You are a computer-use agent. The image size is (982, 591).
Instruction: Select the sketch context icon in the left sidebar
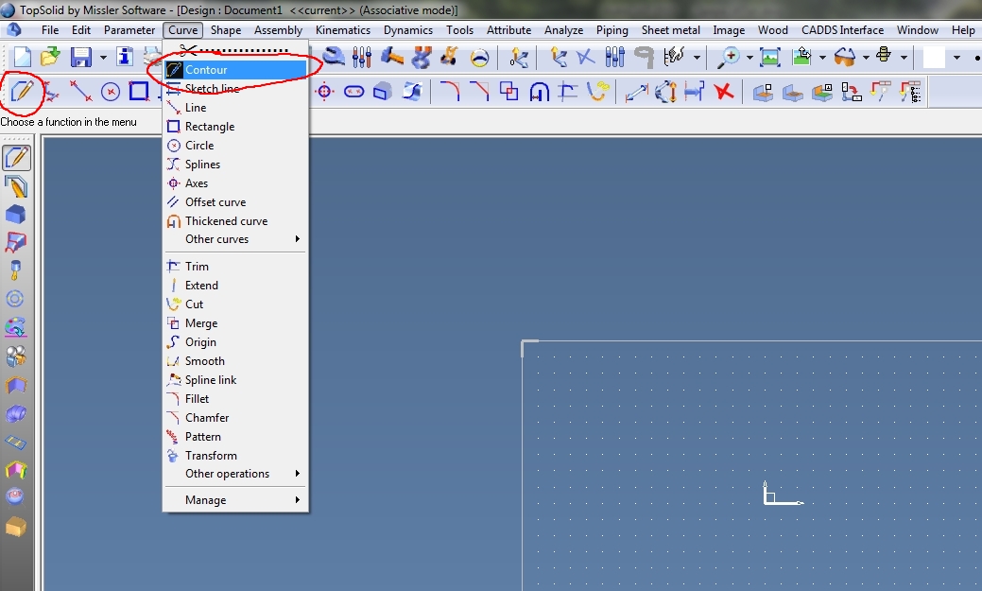(16, 158)
